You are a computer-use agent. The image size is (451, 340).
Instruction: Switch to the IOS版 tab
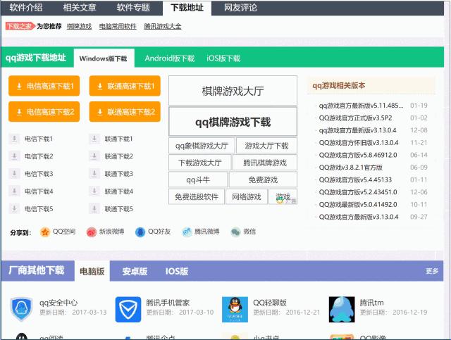pyautogui.click(x=177, y=271)
